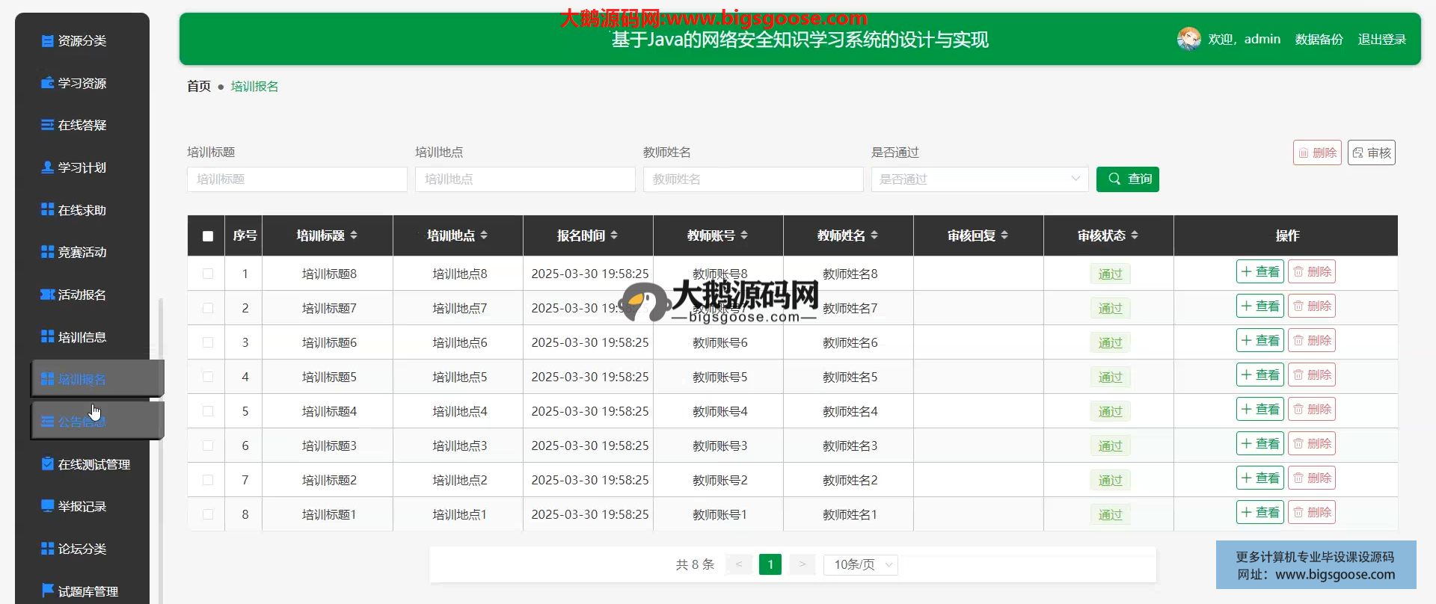Image resolution: width=1436 pixels, height=604 pixels.
Task: Click the 试题库管理 flag icon
Action: 47,591
